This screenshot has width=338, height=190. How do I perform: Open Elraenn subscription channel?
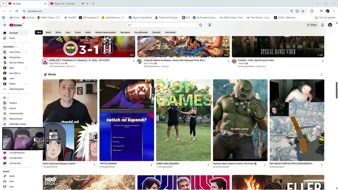(15, 84)
